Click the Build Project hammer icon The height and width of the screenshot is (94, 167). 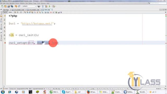click(43, 6)
